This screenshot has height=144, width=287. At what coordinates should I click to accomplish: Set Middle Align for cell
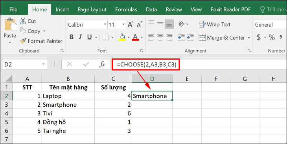(x=160, y=24)
